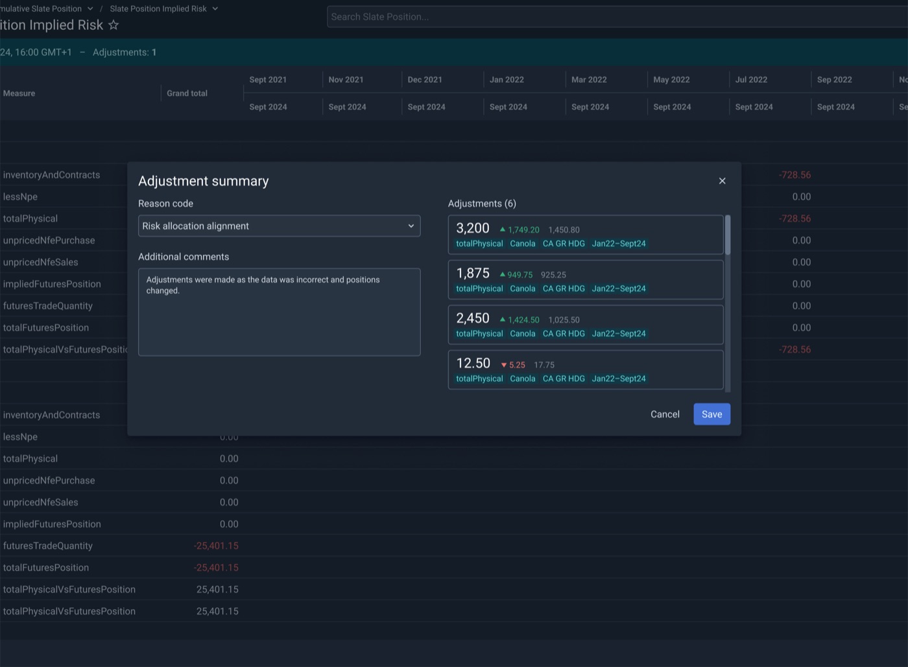Click the Additional comments text area
908x667 pixels.
point(279,312)
